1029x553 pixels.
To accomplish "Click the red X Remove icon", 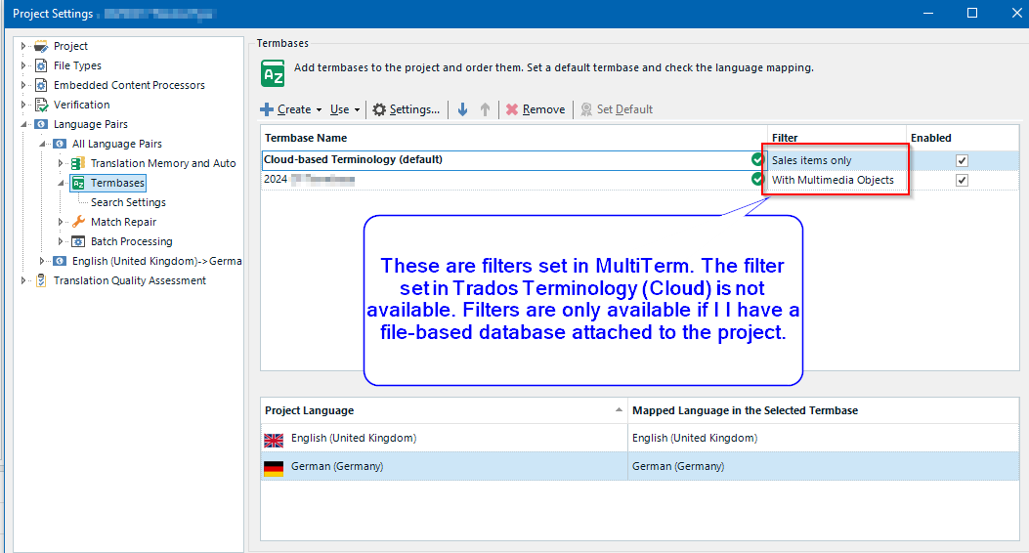I will tap(512, 109).
